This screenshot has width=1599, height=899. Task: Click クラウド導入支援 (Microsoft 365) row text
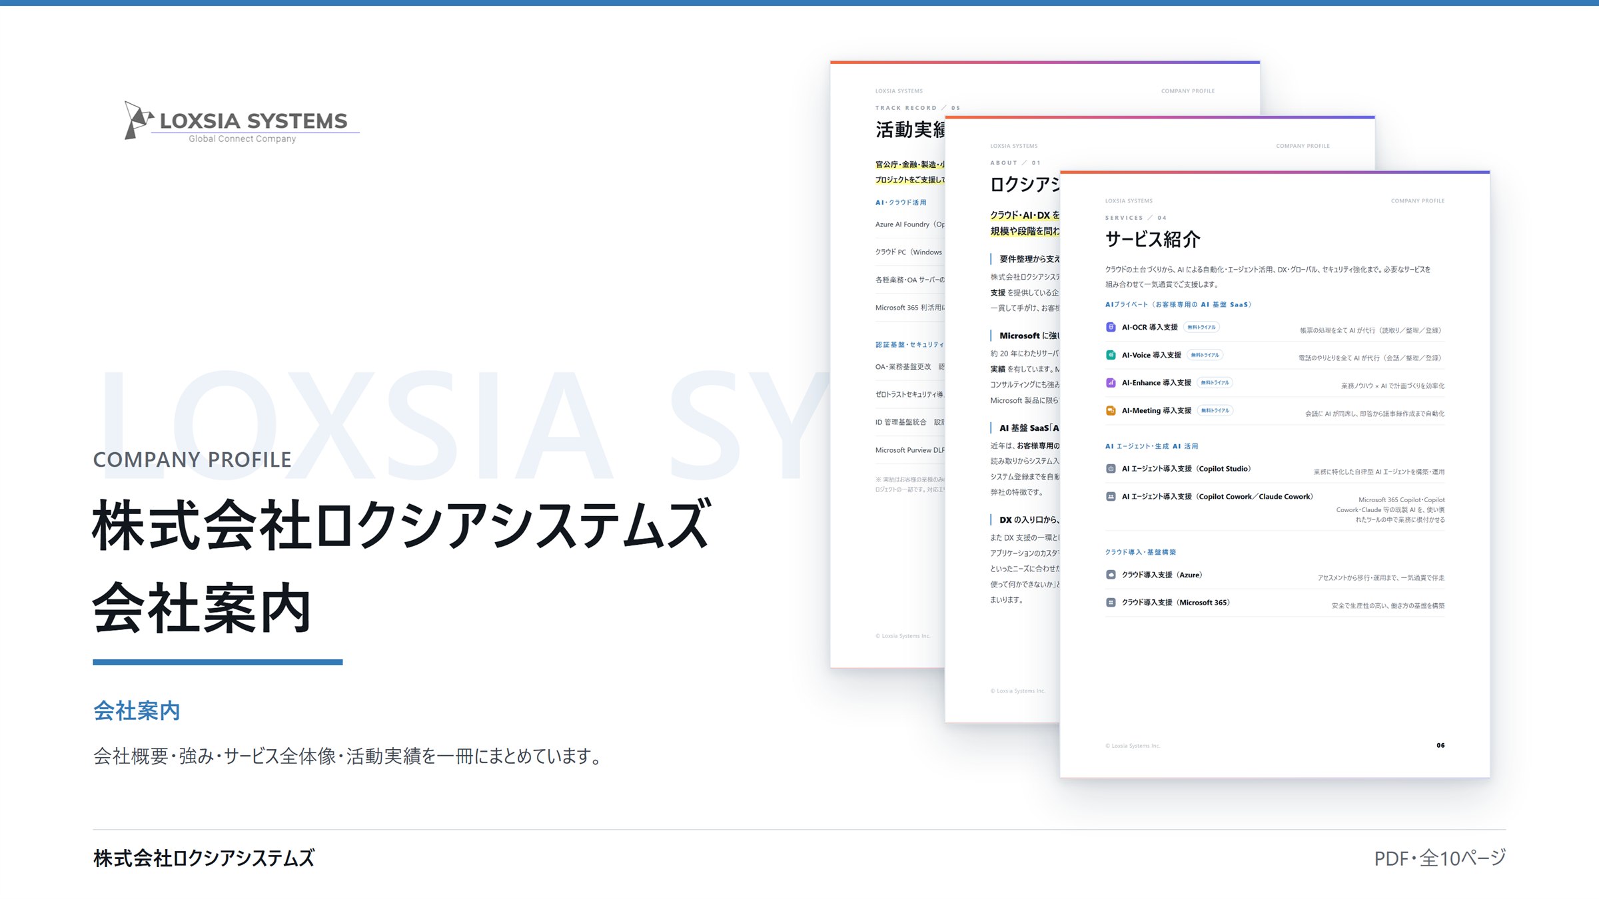tap(1175, 603)
